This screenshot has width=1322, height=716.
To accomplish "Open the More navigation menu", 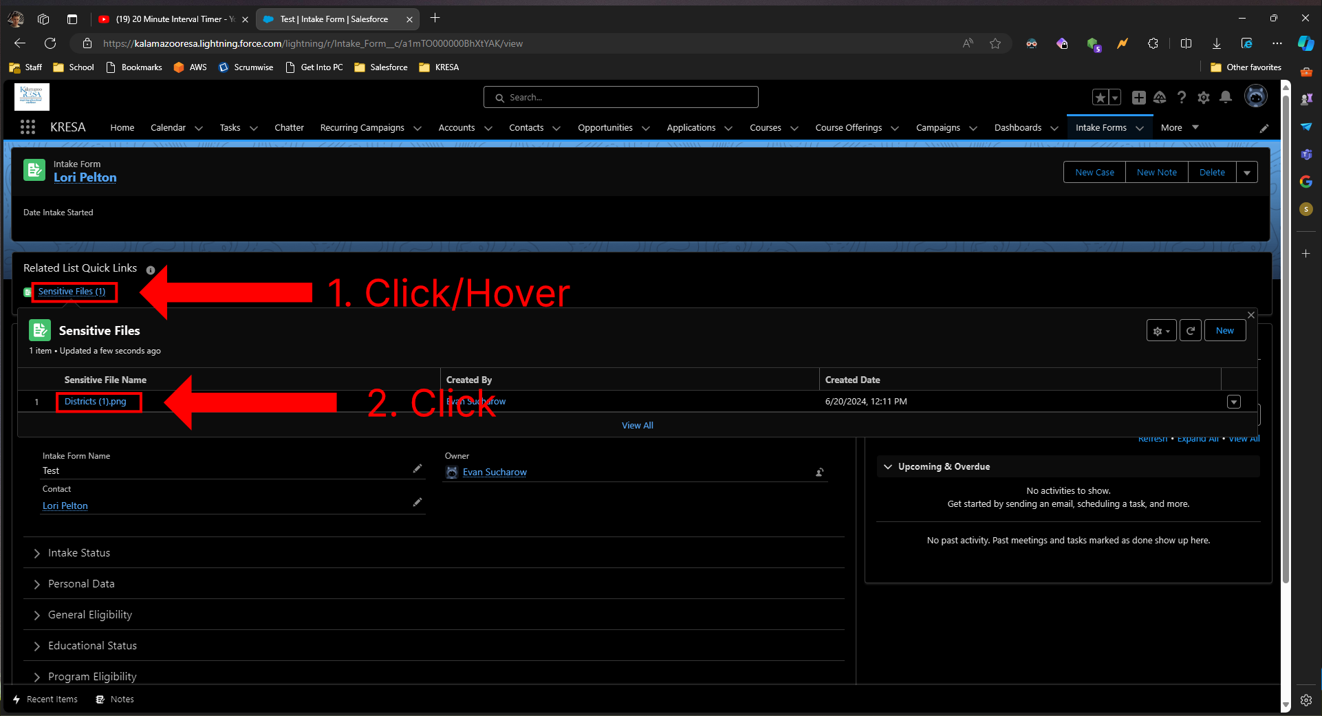I will pyautogui.click(x=1180, y=127).
